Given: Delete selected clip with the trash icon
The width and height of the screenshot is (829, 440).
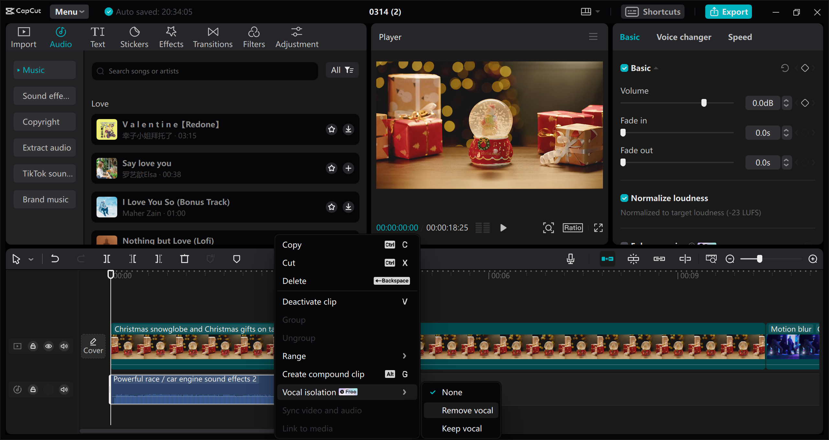Looking at the screenshot, I should pyautogui.click(x=184, y=259).
